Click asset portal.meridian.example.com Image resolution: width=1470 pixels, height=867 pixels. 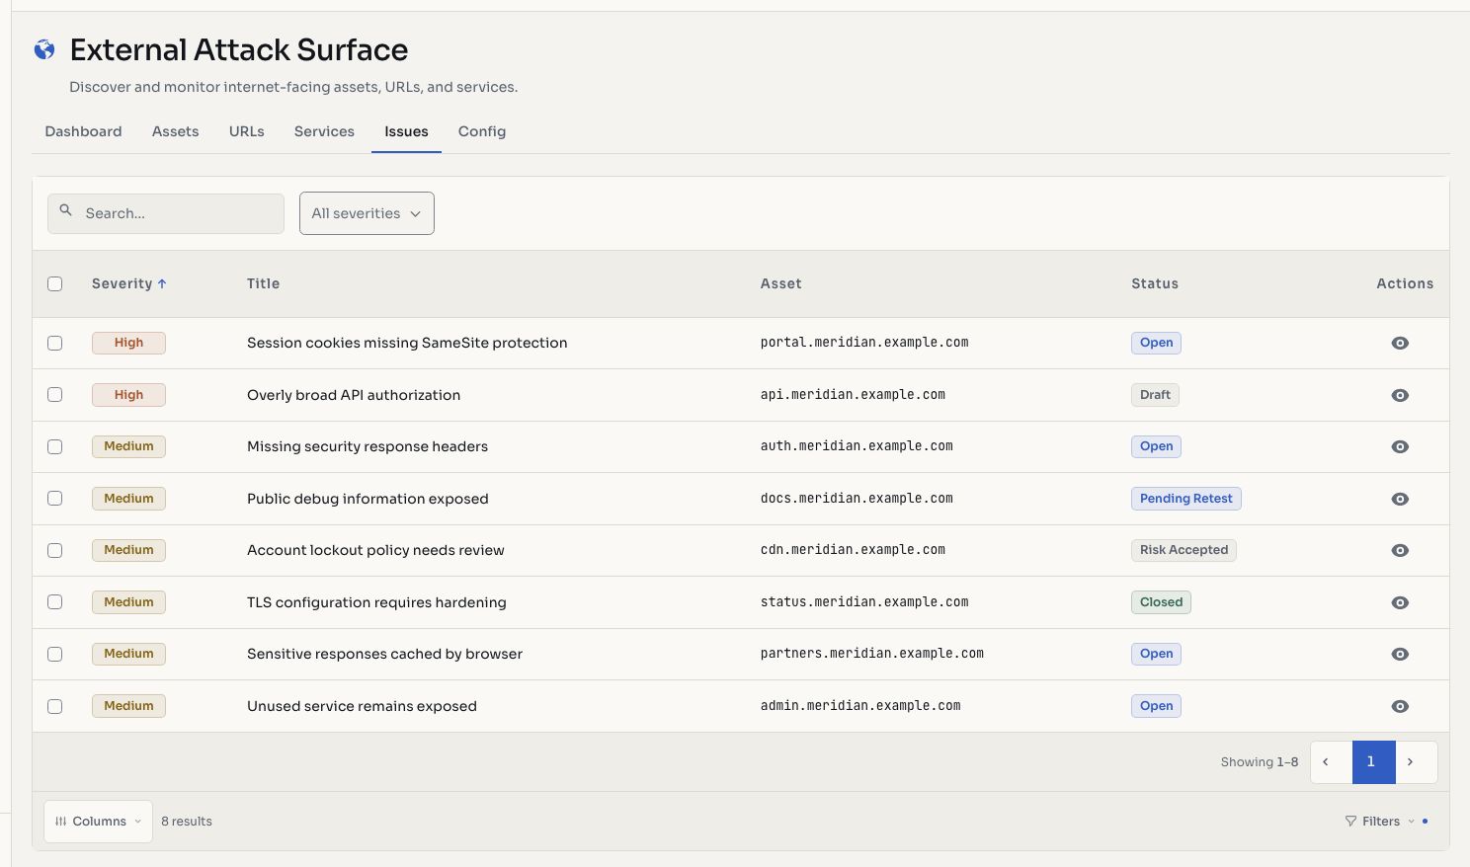[x=864, y=343]
